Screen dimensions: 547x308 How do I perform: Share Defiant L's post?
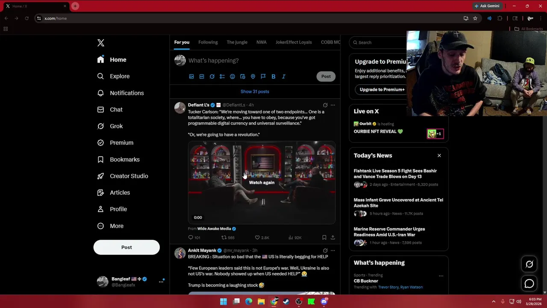[x=333, y=237]
